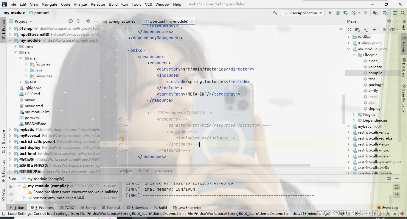Image resolution: width=407 pixels, height=219 pixels.
Task: Select the Maven install lifecycle goal
Action: pos(373,96)
